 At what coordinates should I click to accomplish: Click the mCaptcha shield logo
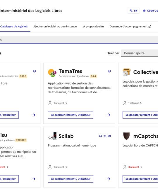pos(126,136)
